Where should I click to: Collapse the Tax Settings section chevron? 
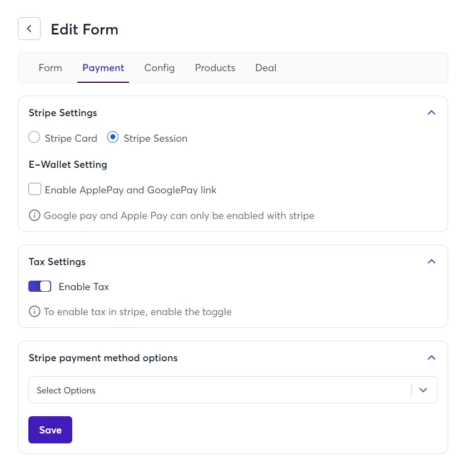click(x=431, y=261)
